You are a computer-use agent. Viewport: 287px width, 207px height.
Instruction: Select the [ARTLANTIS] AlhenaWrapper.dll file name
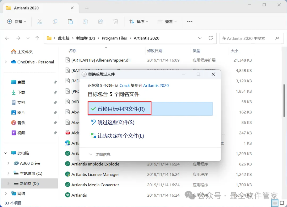click(x=101, y=60)
